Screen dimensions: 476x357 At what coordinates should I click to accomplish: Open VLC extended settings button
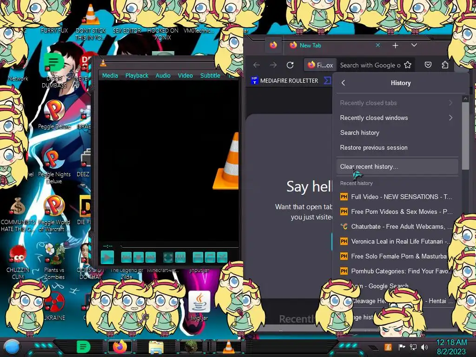[180, 258]
